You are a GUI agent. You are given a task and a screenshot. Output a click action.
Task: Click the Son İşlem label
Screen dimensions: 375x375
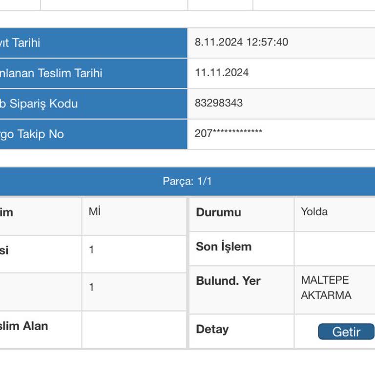[x=224, y=246]
